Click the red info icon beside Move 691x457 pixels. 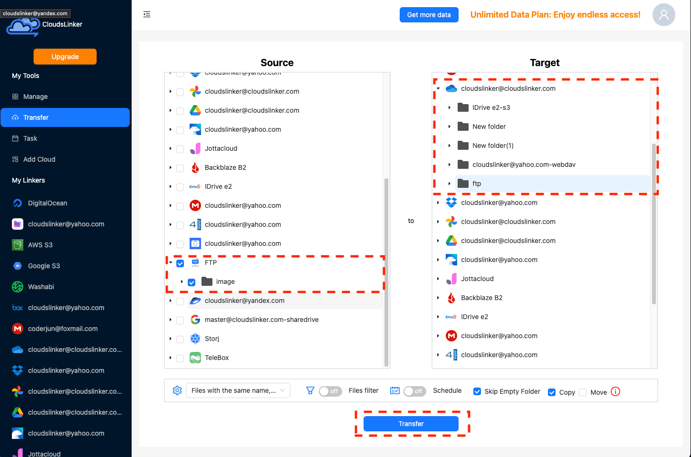(615, 391)
